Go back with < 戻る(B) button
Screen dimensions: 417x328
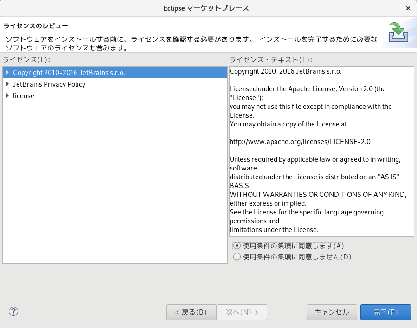[x=191, y=312]
